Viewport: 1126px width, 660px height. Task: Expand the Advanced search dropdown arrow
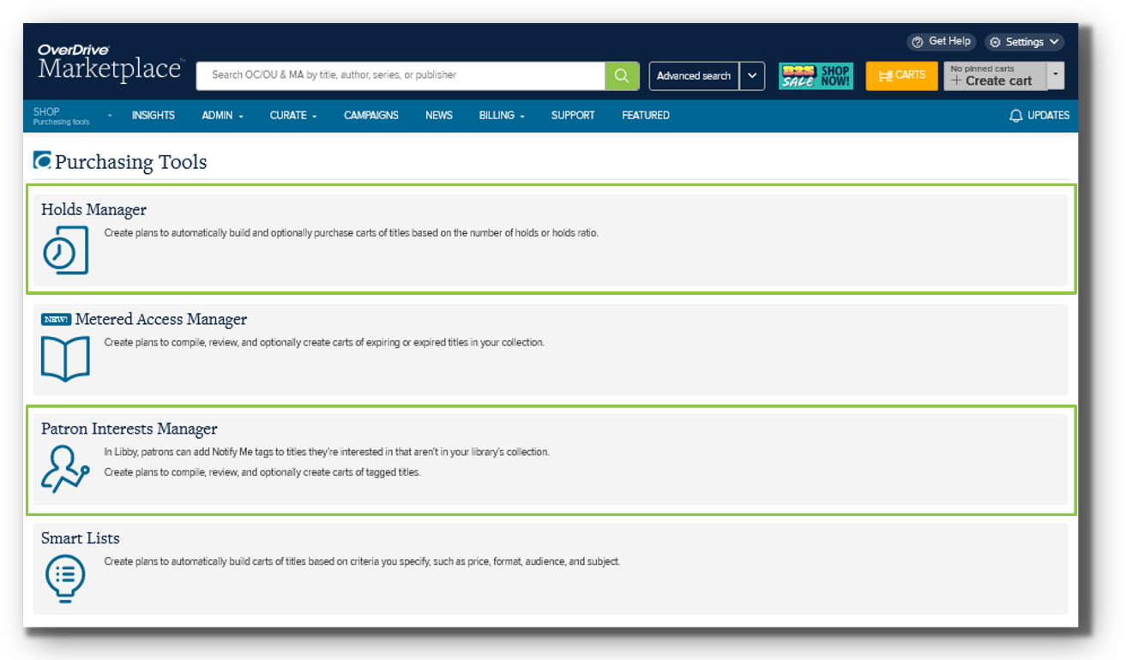coord(752,75)
